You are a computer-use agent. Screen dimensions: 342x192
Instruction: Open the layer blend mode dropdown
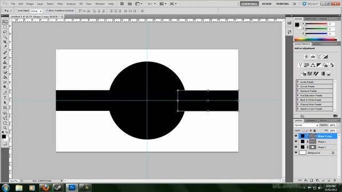[x=306, y=125]
